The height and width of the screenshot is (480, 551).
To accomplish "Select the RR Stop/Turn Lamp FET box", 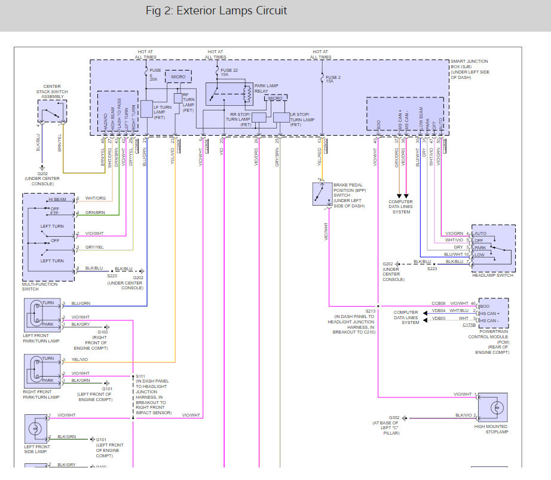I will click(259, 117).
